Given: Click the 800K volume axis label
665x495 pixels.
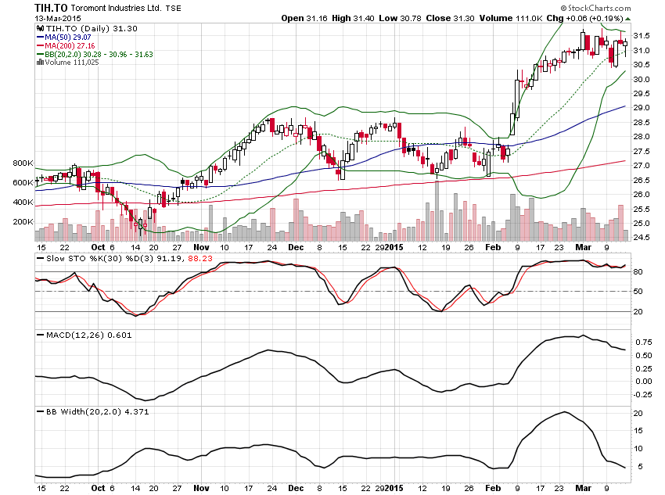Looking at the screenshot, I should click(23, 163).
